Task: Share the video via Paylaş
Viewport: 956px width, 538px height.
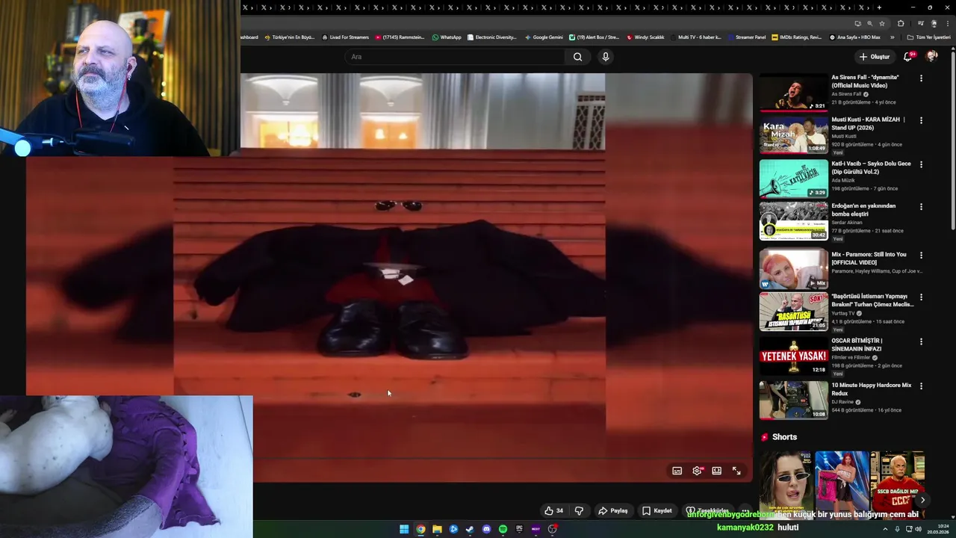Action: (612, 511)
